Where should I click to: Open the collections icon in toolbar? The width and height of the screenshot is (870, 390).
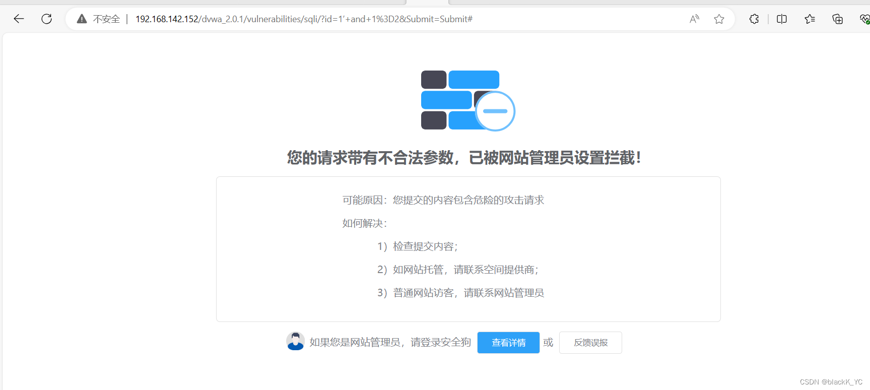837,19
